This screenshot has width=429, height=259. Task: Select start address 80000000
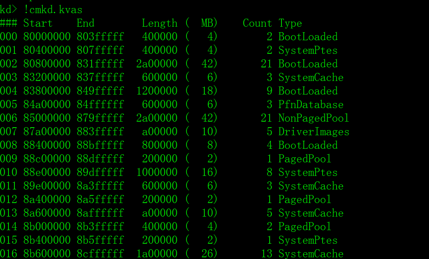pyautogui.click(x=47, y=36)
